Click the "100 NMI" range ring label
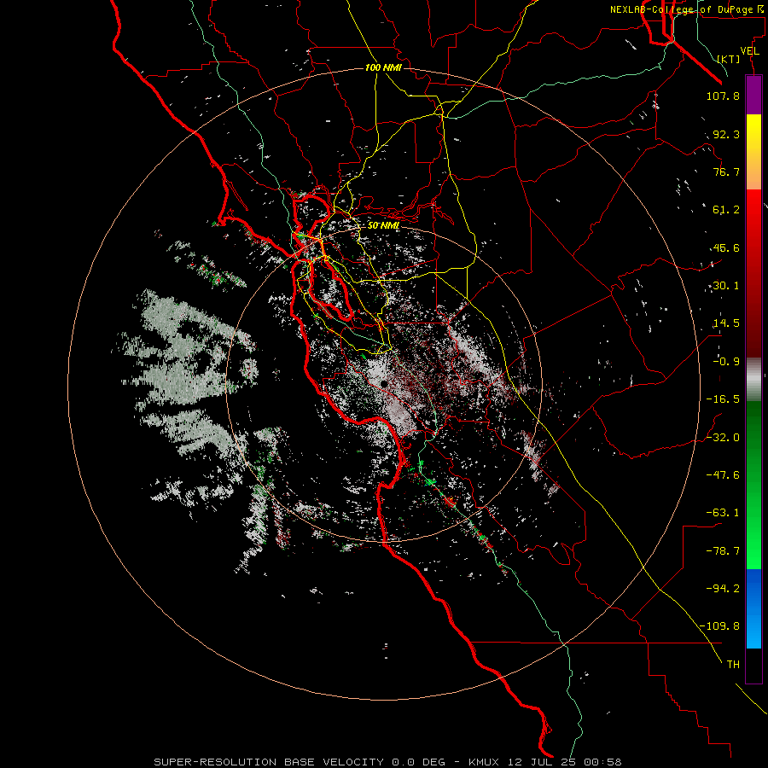The height and width of the screenshot is (768, 768). point(383,67)
